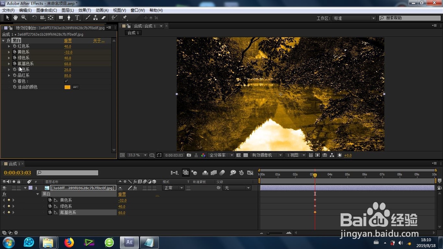This screenshot has height=249, width=443.
Task: Open the 图像合成(C) menu
Action: [47, 10]
